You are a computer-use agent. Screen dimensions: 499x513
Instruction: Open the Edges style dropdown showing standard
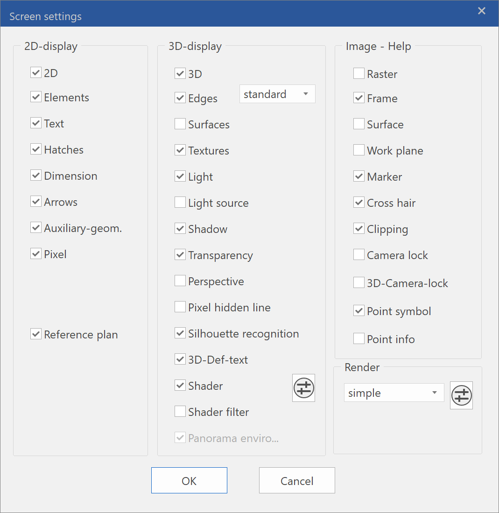tap(277, 94)
